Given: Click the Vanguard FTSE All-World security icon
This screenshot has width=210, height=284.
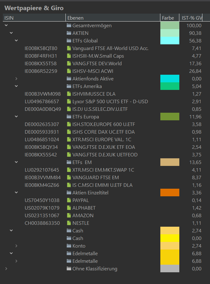Looking at the screenshot, I should 69,48.
